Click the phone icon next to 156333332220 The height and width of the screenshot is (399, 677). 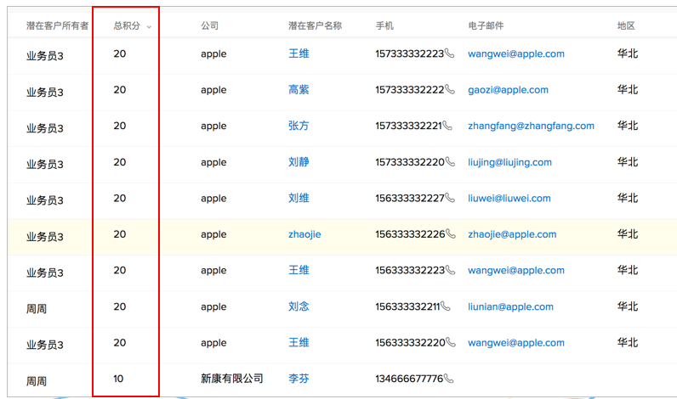451,343
